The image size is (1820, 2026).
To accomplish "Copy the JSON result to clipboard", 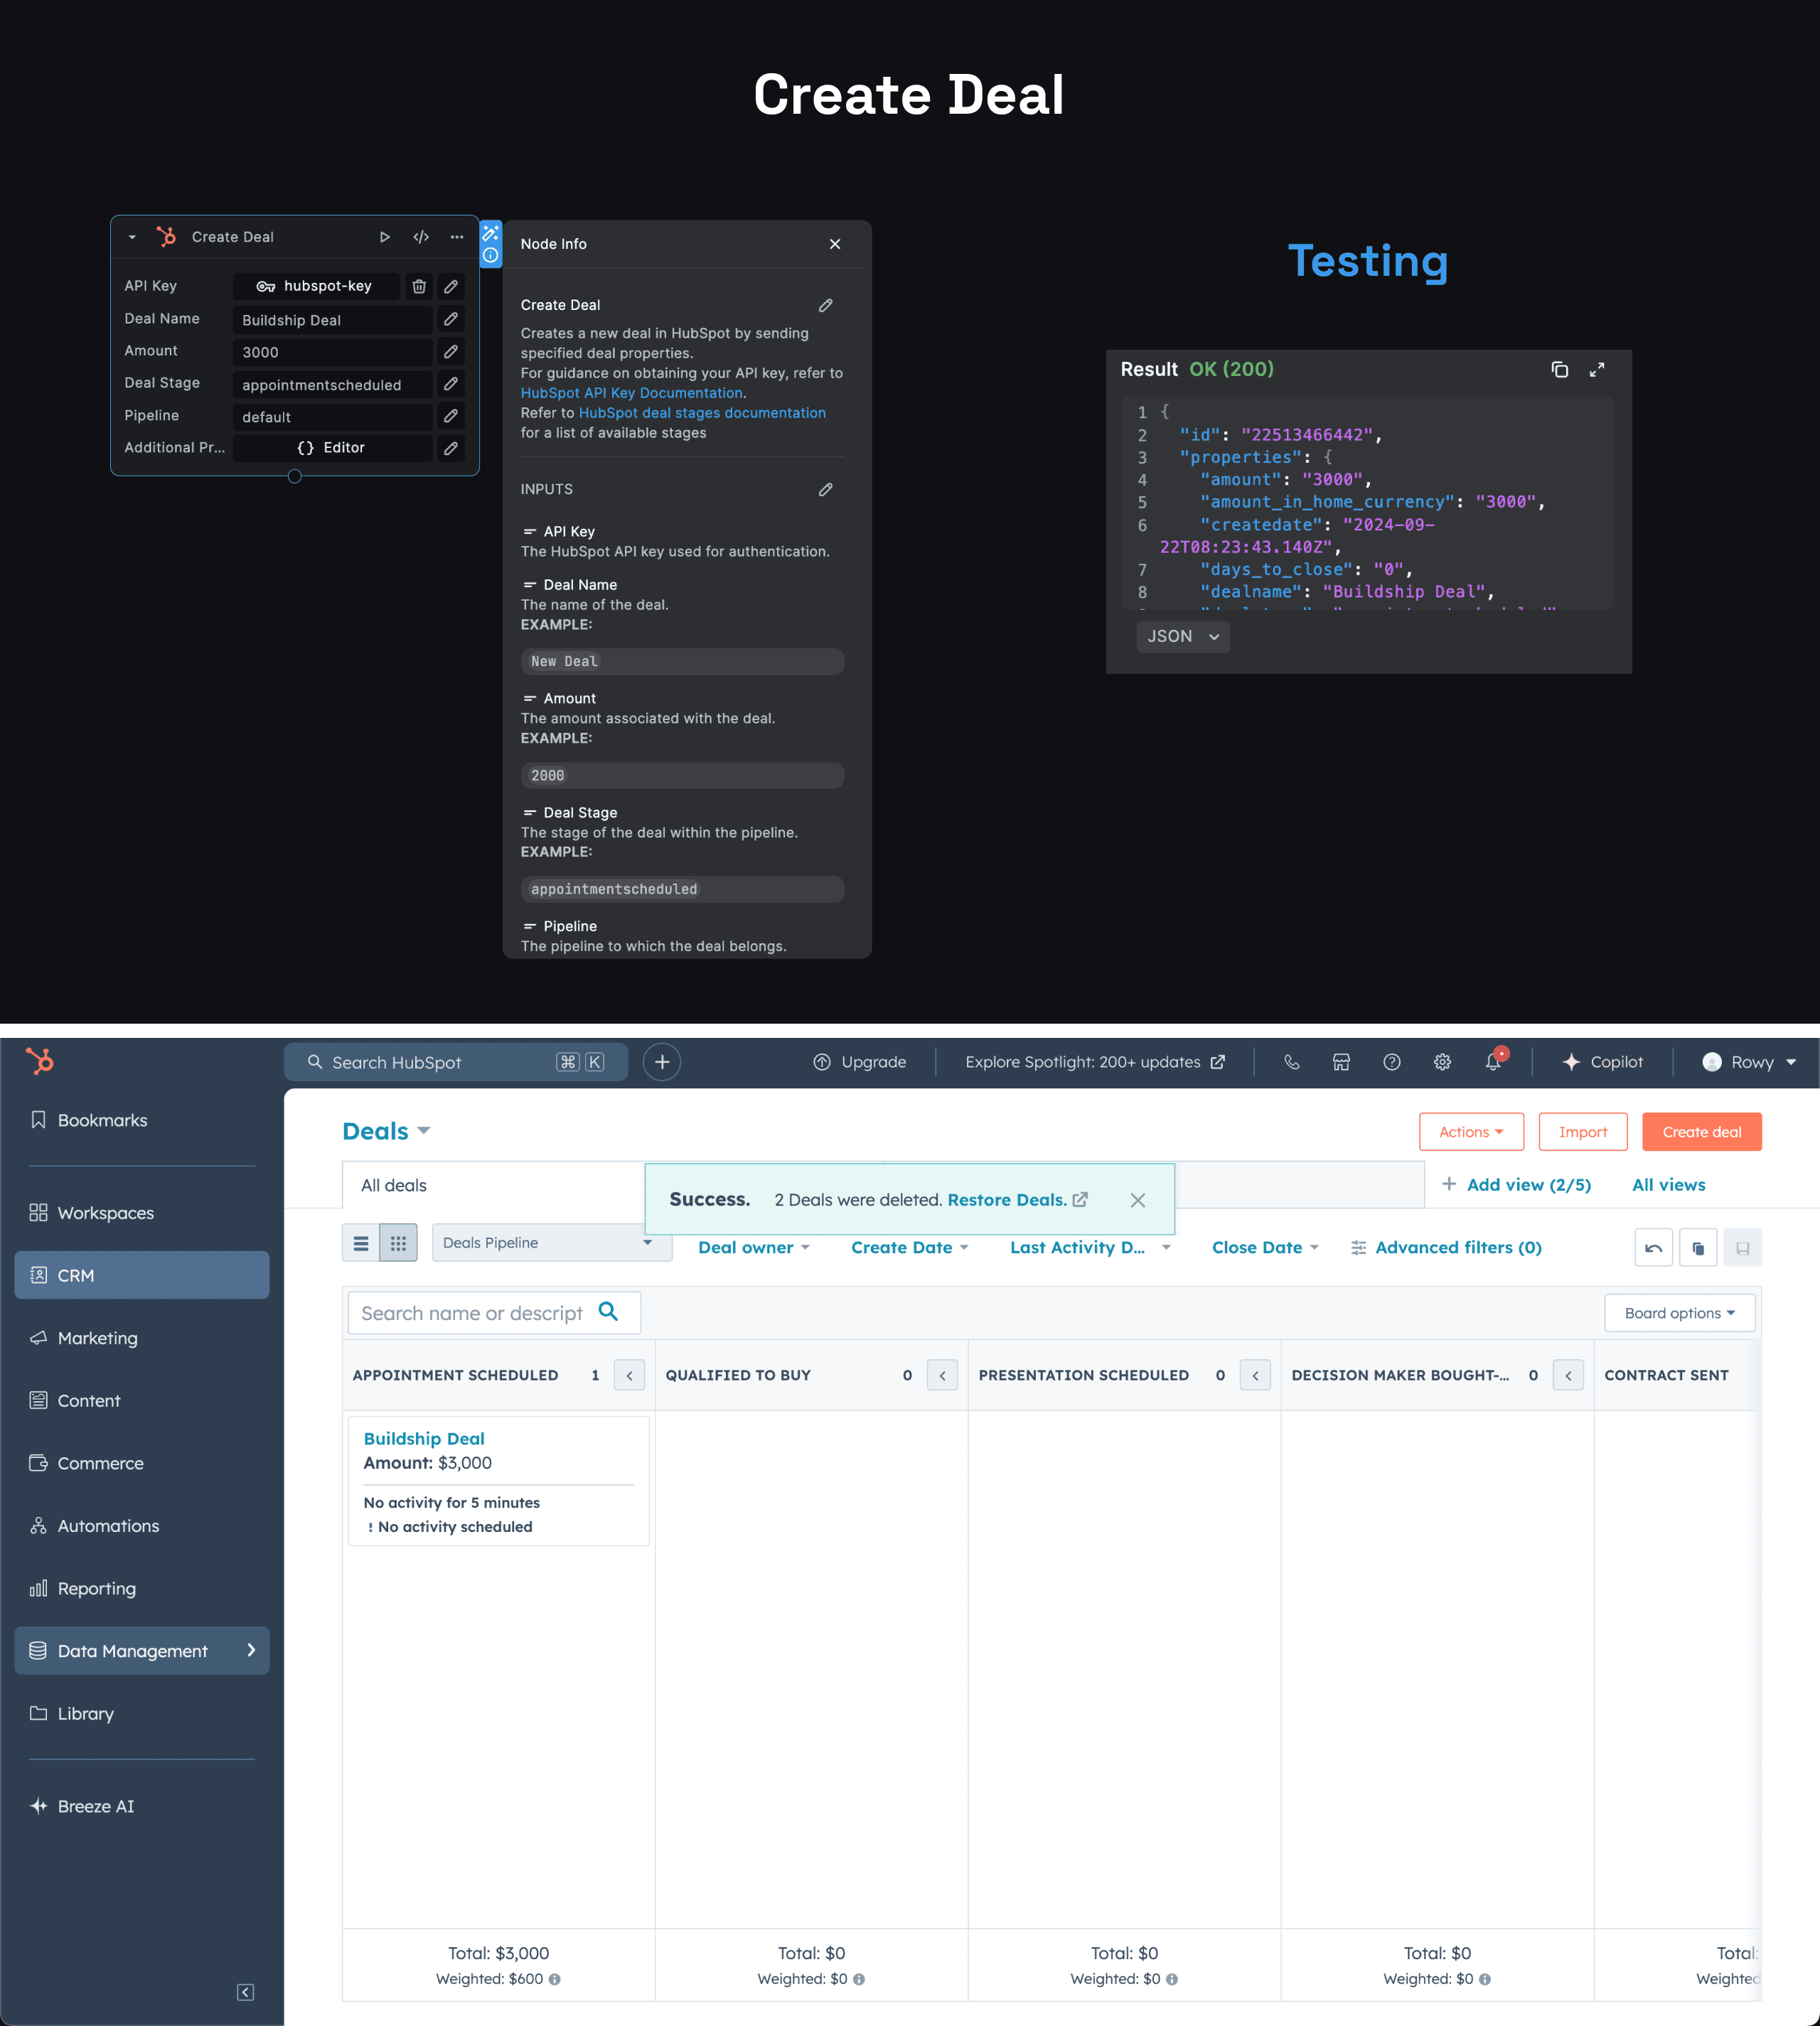I will point(1559,369).
